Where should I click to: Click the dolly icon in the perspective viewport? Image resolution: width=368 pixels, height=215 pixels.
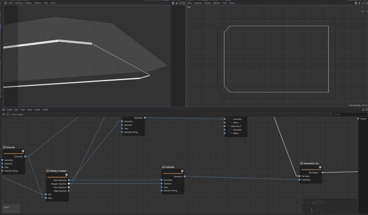coord(177,3)
